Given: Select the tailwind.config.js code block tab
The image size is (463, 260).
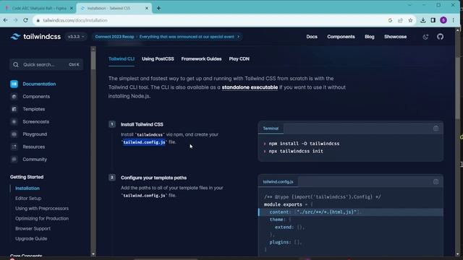Looking at the screenshot, I should [278, 182].
